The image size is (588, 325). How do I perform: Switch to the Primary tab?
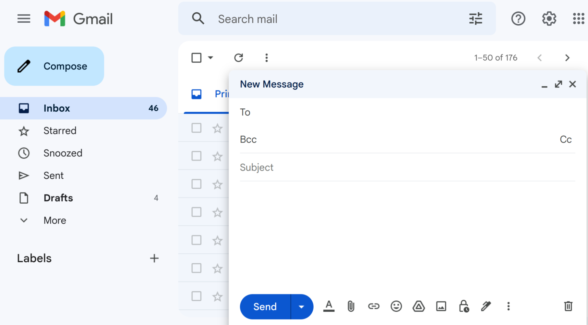tap(206, 94)
